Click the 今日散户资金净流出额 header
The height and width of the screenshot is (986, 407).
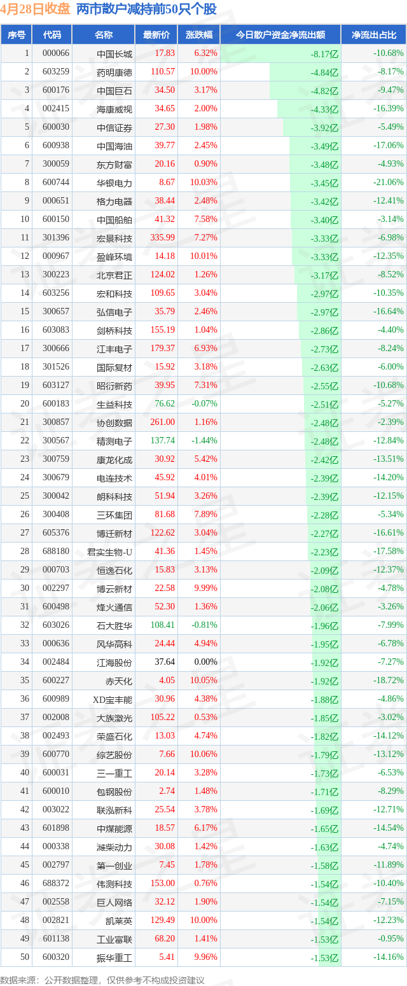(x=280, y=35)
